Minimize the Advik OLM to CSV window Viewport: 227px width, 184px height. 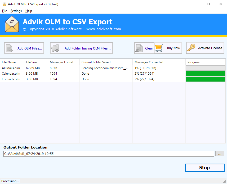pyautogui.click(x=197, y=4)
